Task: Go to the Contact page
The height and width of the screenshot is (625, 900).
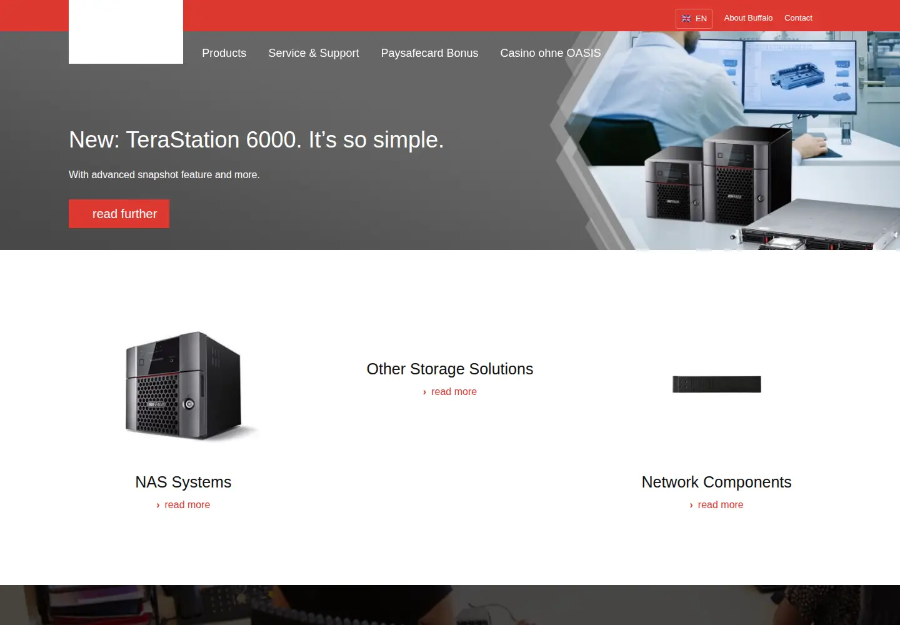Action: tap(798, 18)
